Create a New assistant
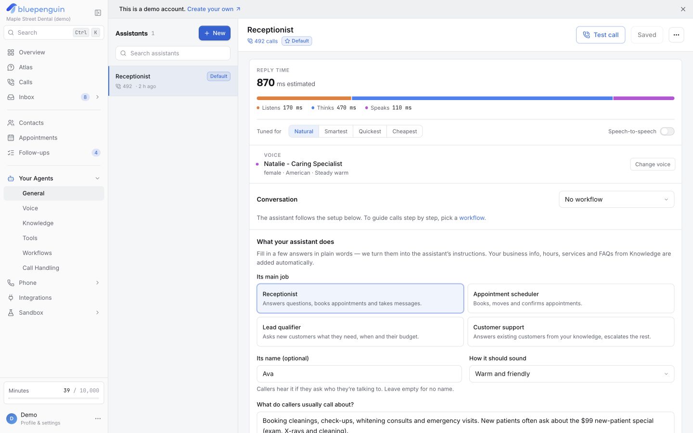Screen dimensions: 693x433 pos(215,33)
